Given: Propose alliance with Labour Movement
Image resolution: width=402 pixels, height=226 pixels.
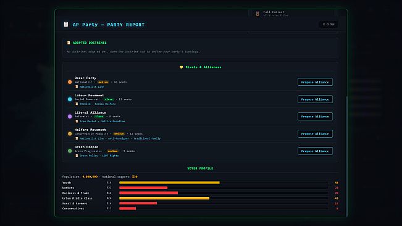Looking at the screenshot, I should tap(315, 99).
